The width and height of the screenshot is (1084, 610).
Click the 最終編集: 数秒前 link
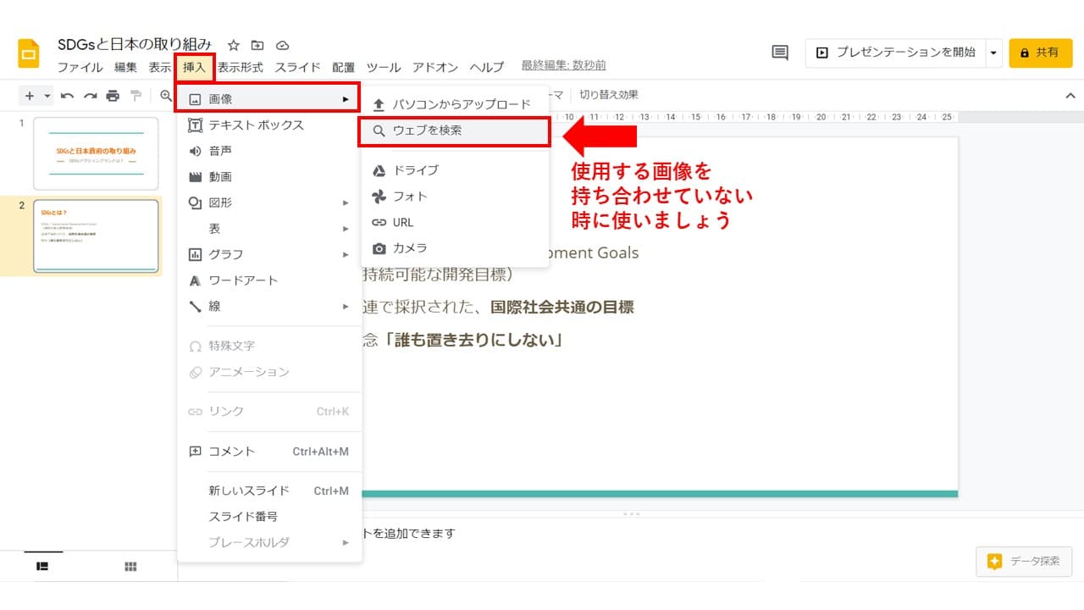click(563, 65)
